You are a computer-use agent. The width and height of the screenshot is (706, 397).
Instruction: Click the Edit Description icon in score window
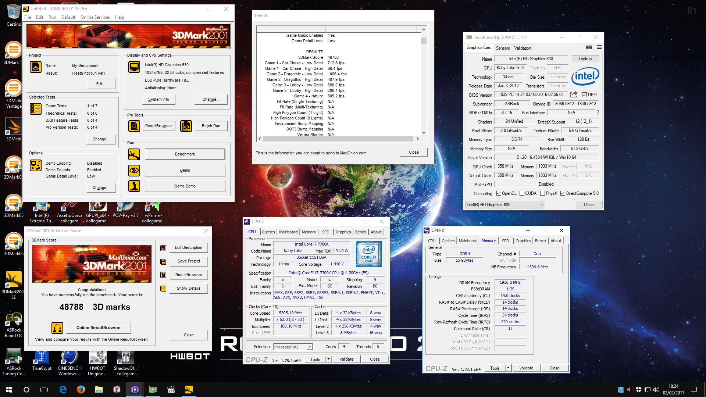tap(163, 248)
